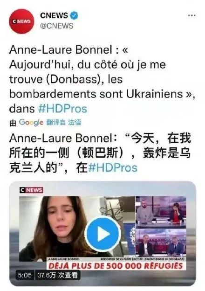This screenshot has height=291, width=205.
Task: Play the video with the blue play button
Action: click(102, 234)
